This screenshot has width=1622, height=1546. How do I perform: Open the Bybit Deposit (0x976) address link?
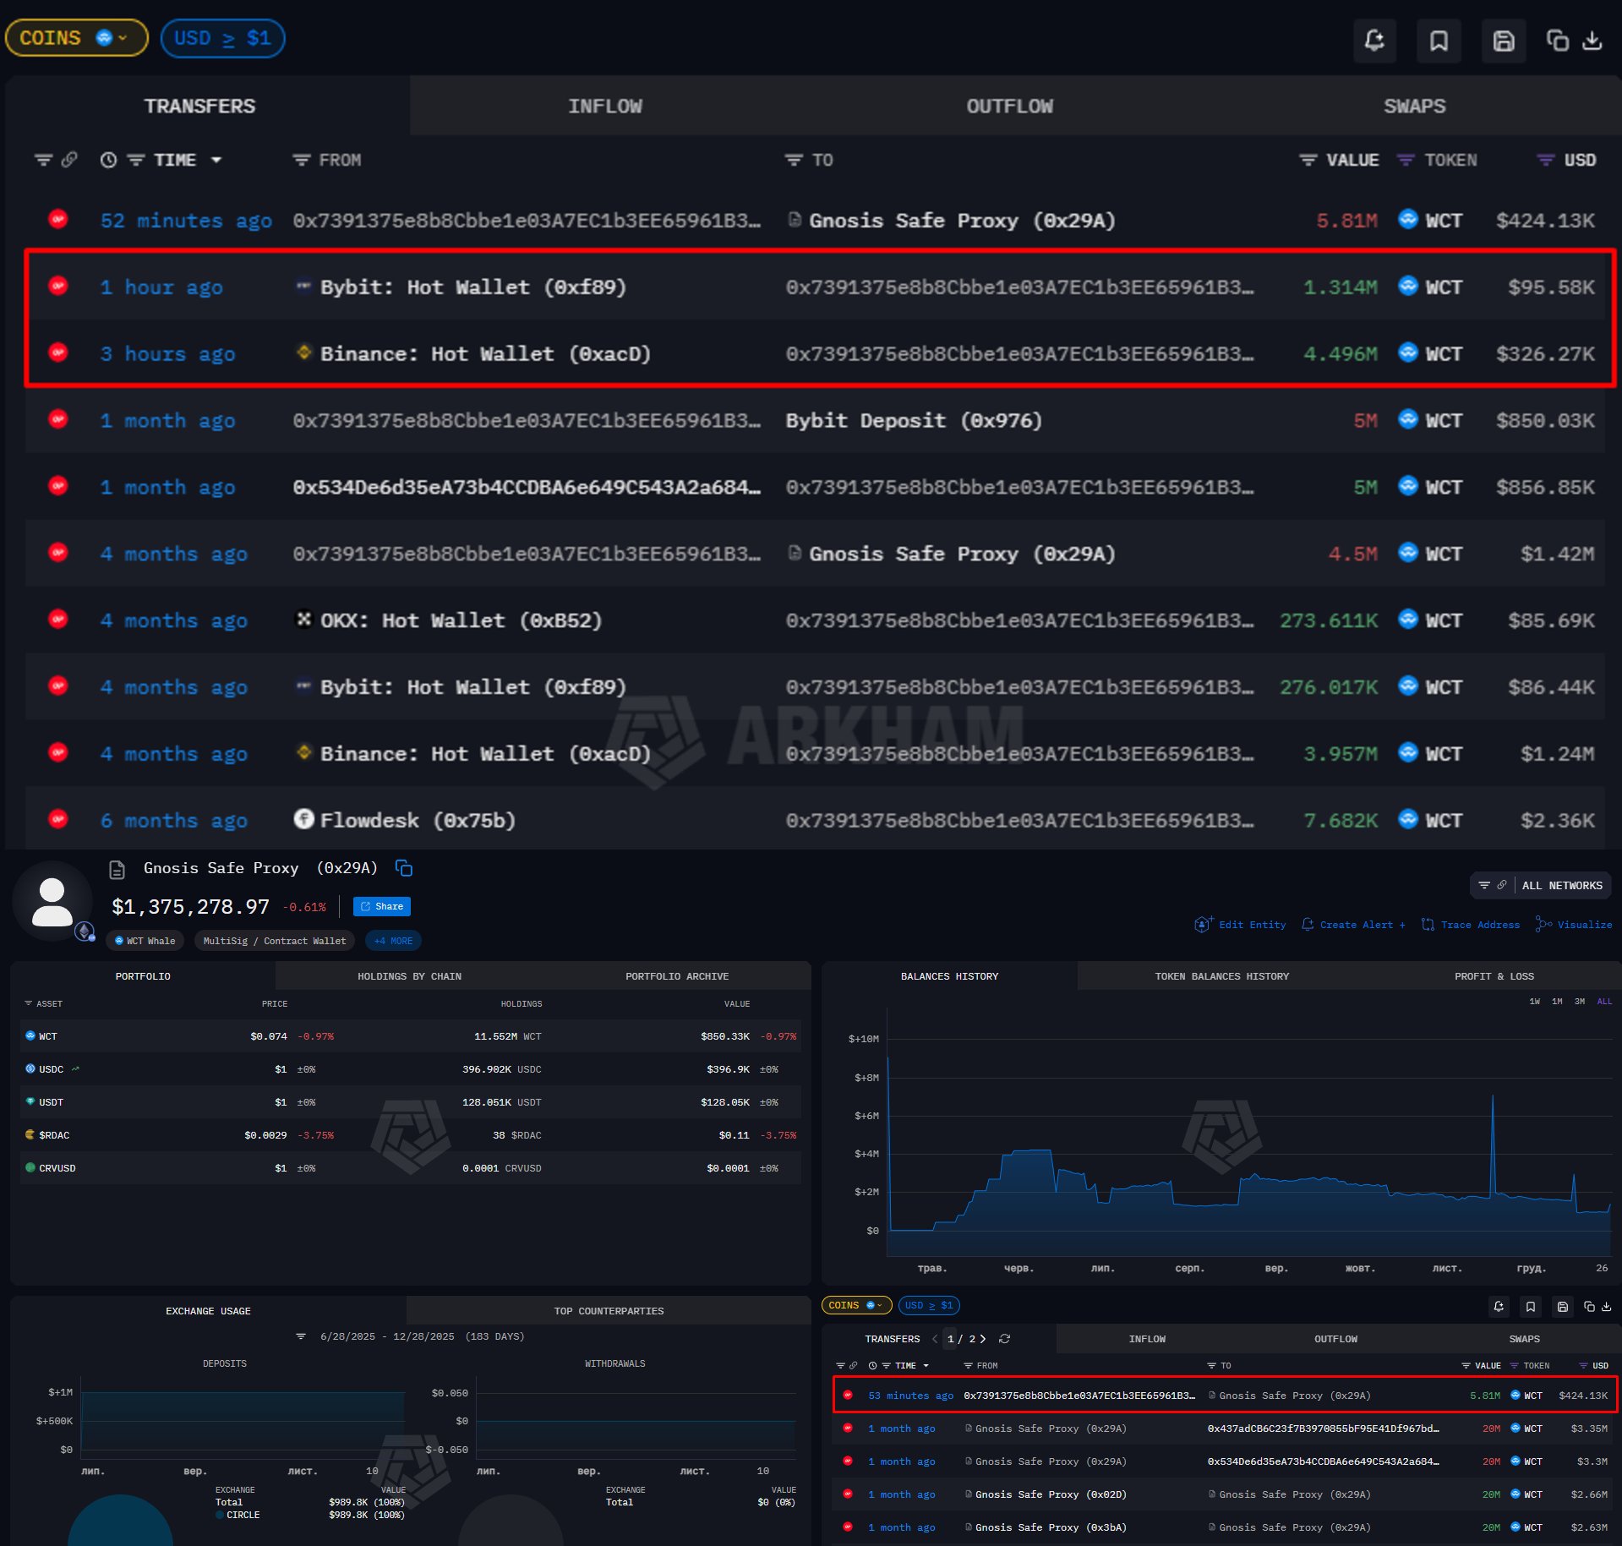[x=913, y=421]
